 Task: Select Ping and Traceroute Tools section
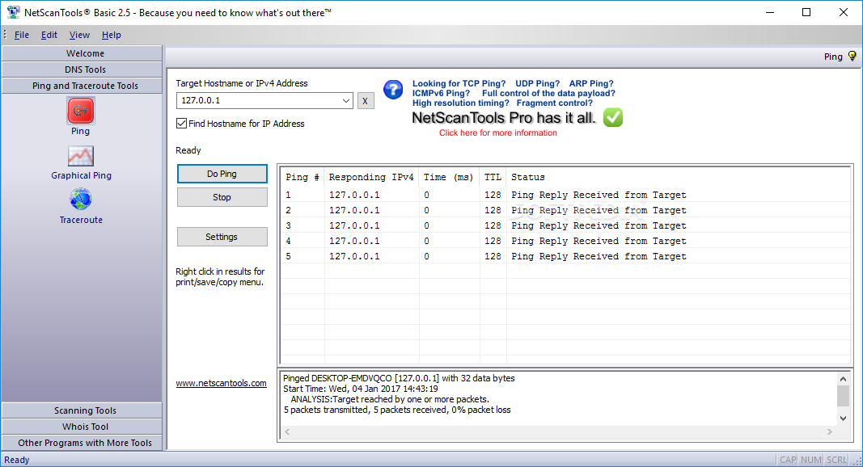tap(82, 86)
